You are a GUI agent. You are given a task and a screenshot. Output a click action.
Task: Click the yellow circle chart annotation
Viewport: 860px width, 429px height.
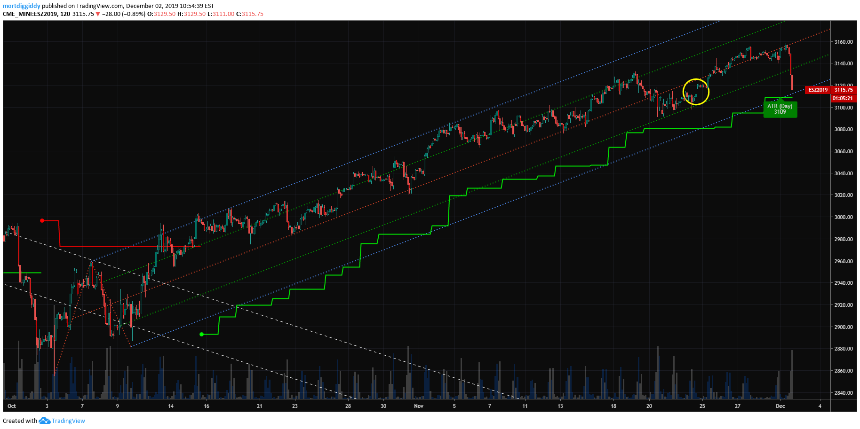coord(696,92)
